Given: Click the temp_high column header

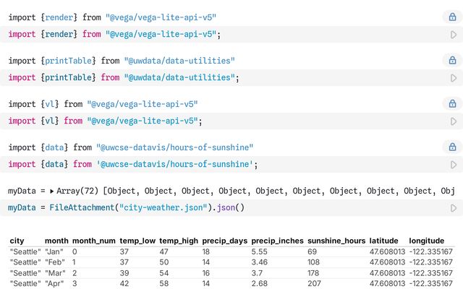Looking at the screenshot, I should (178, 240).
